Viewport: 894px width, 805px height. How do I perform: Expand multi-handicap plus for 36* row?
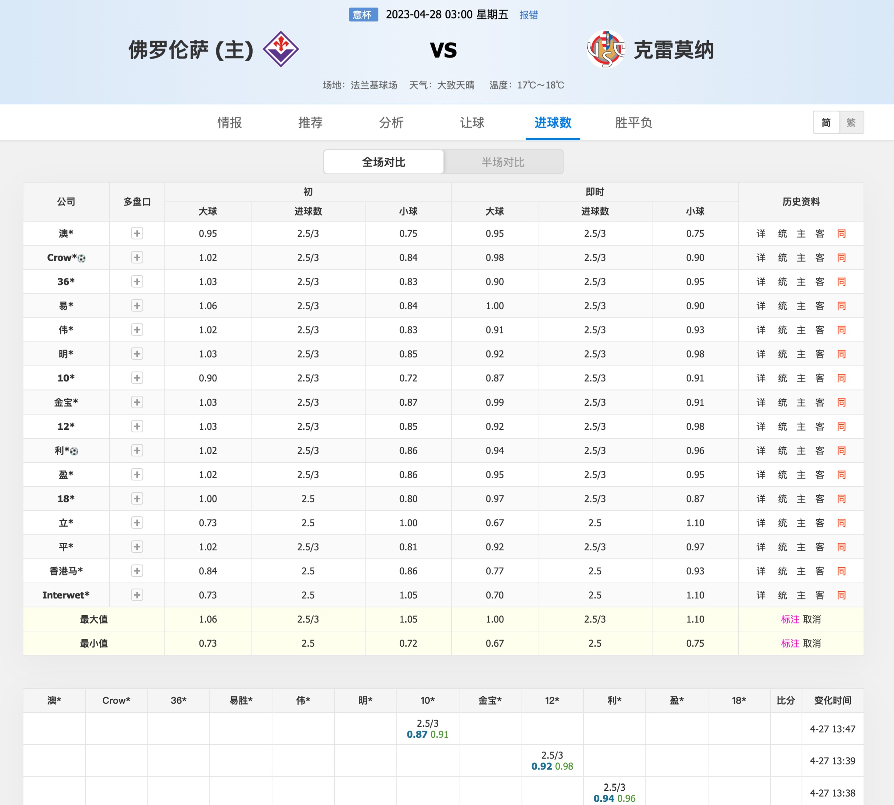(137, 281)
